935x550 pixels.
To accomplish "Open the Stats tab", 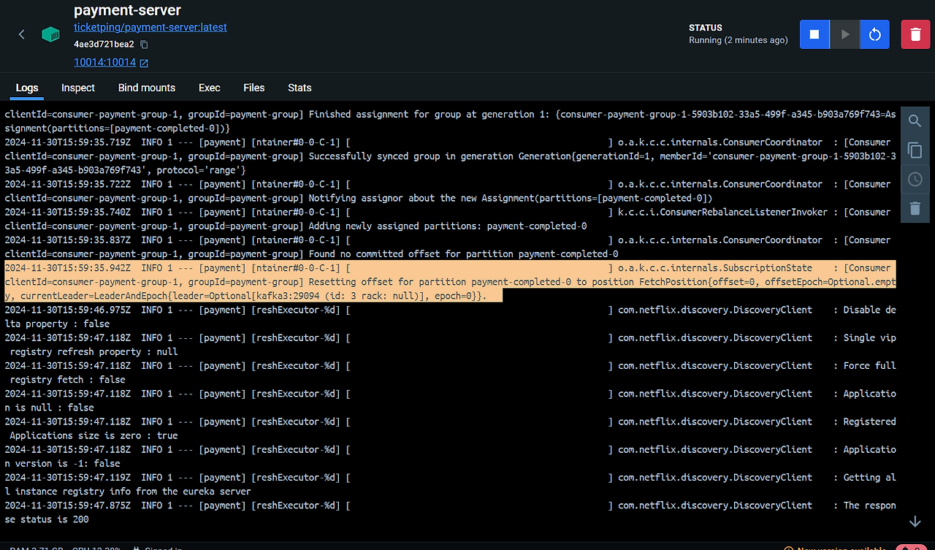I will [x=299, y=88].
